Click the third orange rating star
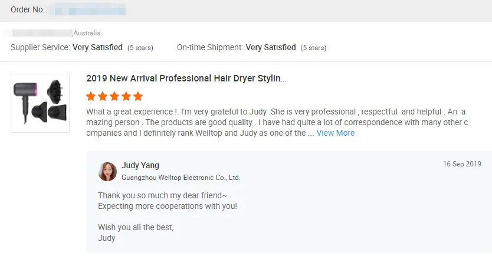Image resolution: width=492 pixels, height=262 pixels. coord(114,96)
